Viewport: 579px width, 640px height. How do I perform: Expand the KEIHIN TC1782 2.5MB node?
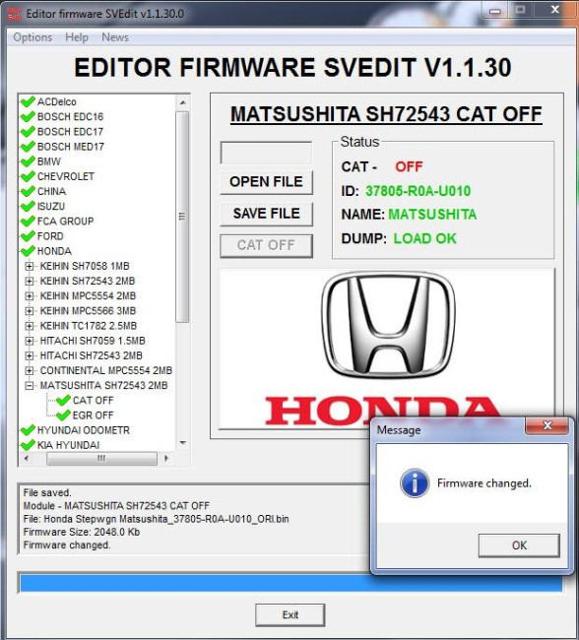pyautogui.click(x=29, y=326)
